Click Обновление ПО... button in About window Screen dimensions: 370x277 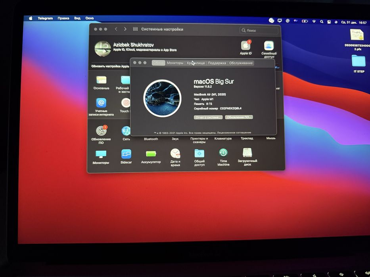pyautogui.click(x=239, y=117)
